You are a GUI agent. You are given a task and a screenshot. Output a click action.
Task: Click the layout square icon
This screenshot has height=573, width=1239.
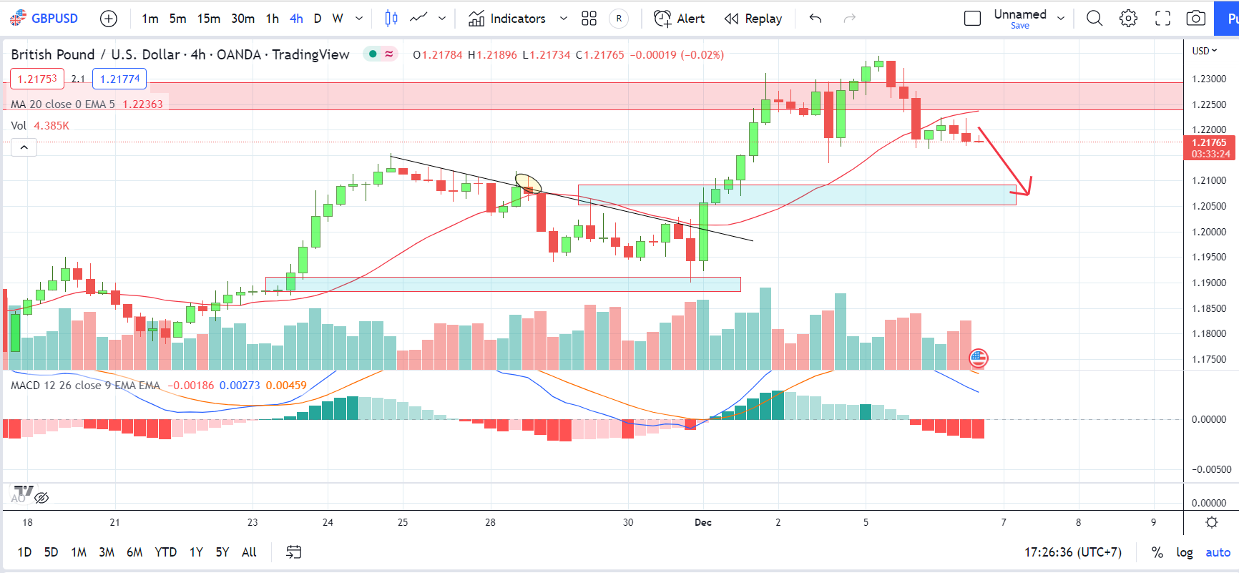[972, 19]
